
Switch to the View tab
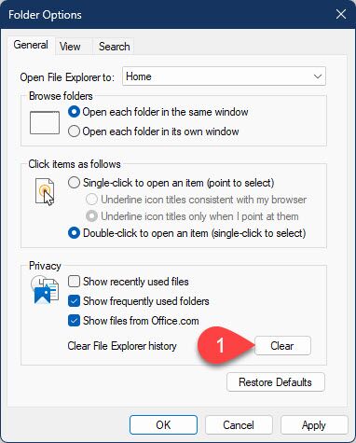70,47
